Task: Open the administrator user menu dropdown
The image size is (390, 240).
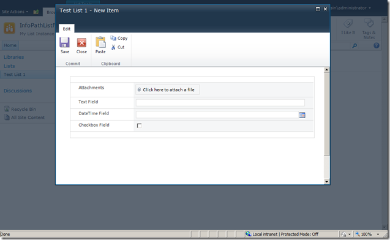Action: (x=351, y=8)
